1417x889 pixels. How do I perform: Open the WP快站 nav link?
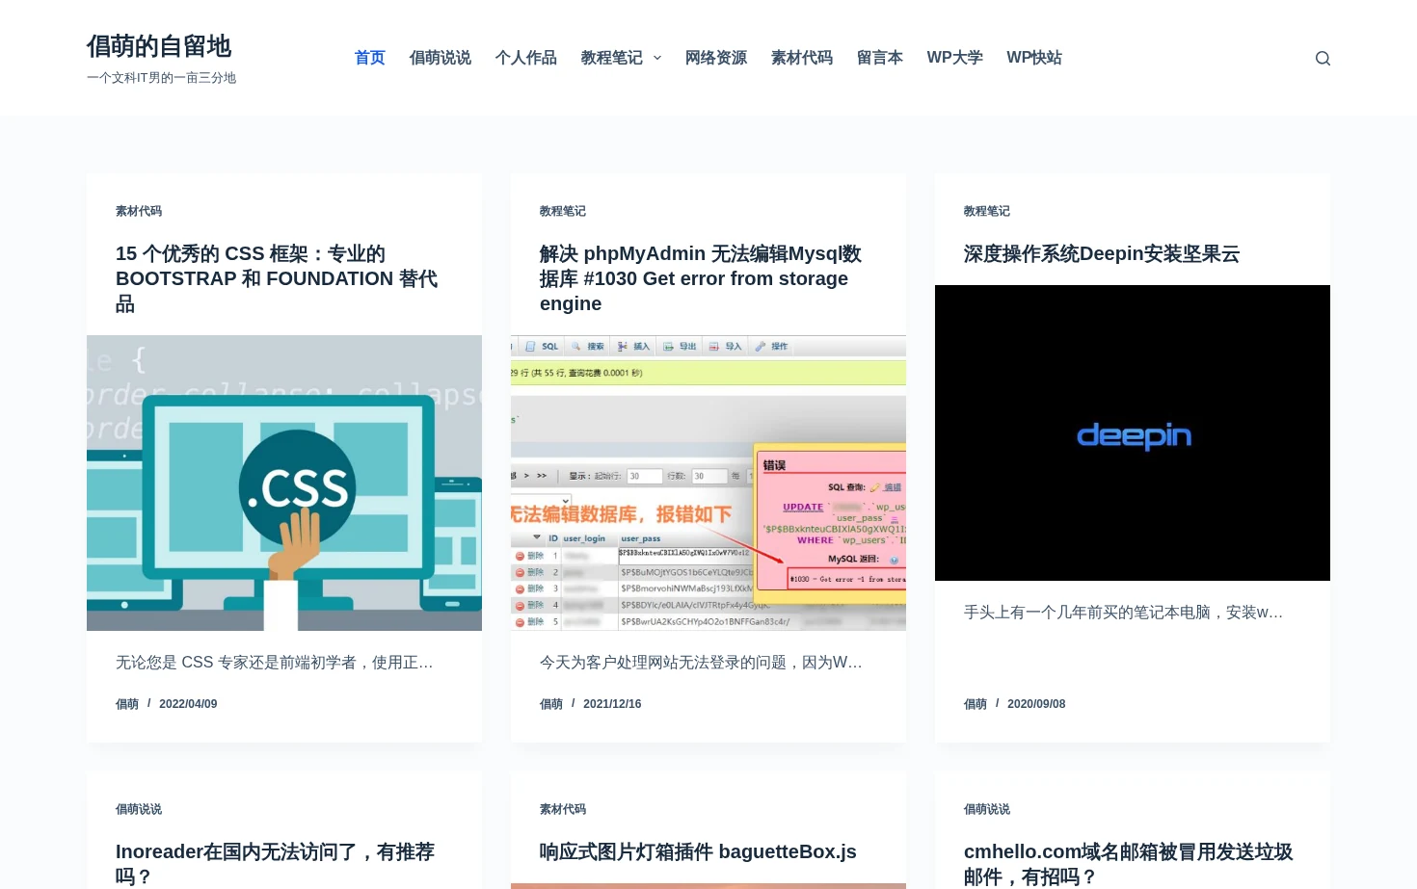1034,58
